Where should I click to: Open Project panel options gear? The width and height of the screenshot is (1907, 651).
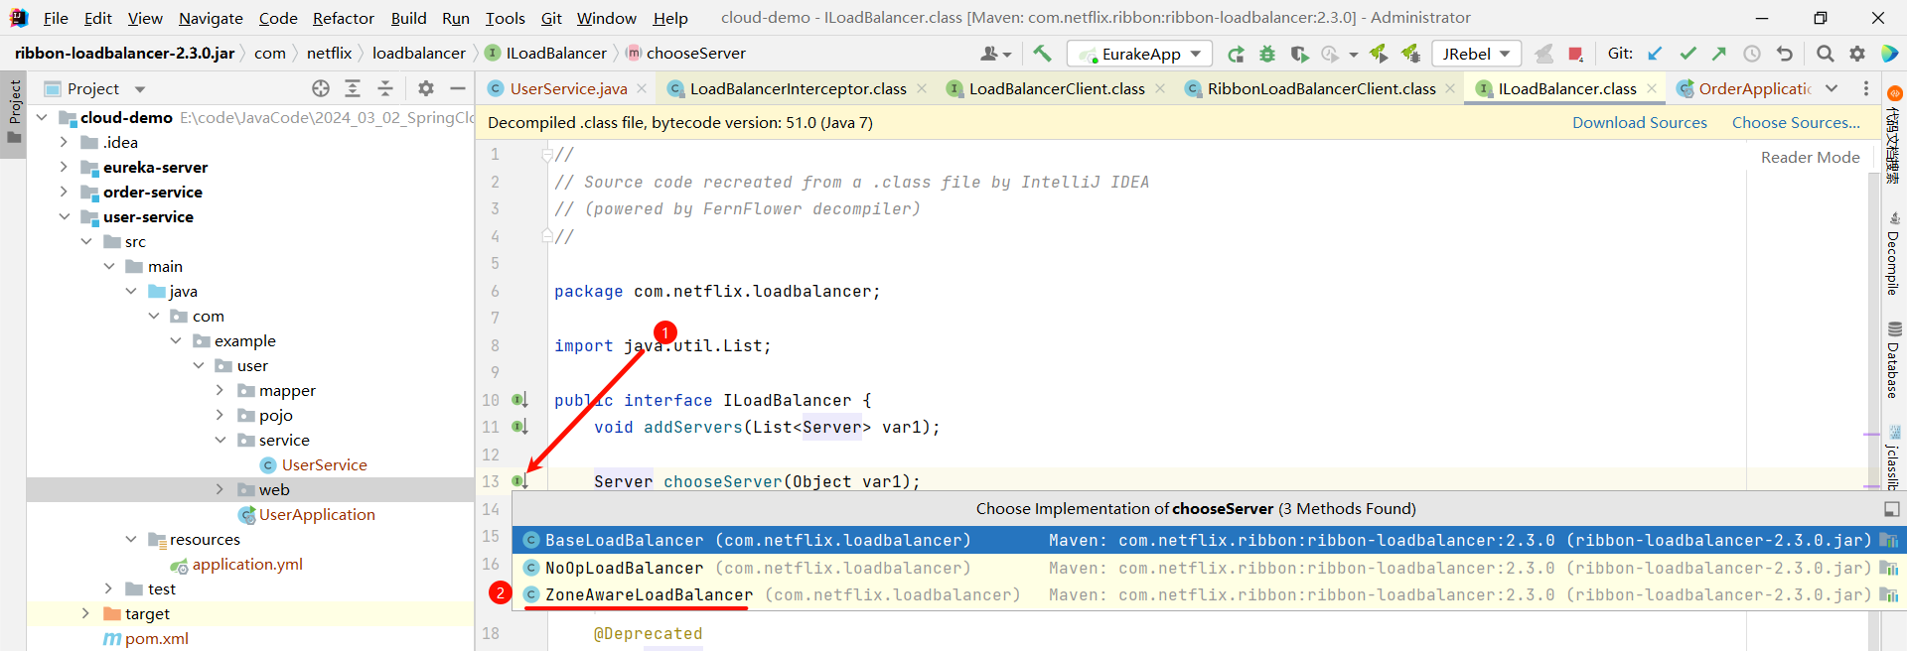426,88
